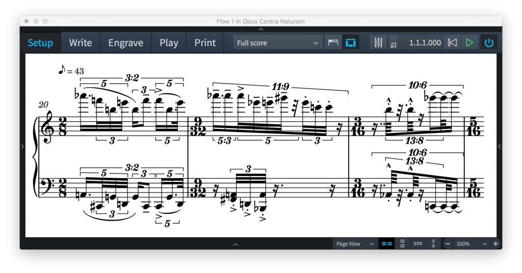Image resolution: width=522 pixels, height=273 pixels.
Task: Select the spreads horizontally page arrangement icon
Action: [x=387, y=244]
